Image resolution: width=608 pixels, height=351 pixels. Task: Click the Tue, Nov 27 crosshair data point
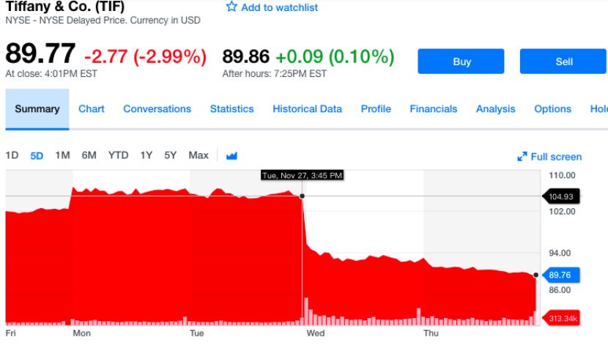(303, 196)
